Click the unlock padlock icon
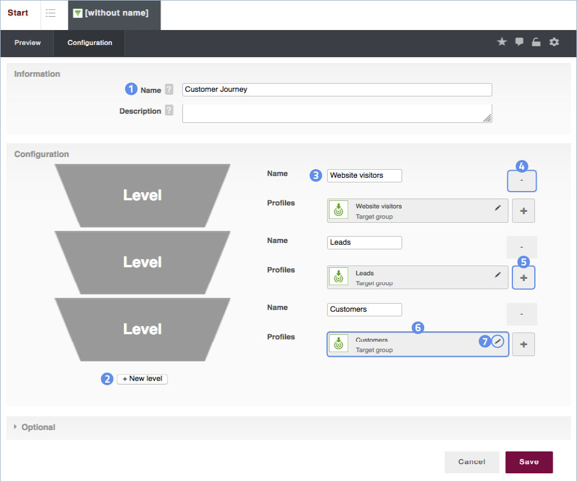This screenshot has height=482, width=577. (536, 42)
